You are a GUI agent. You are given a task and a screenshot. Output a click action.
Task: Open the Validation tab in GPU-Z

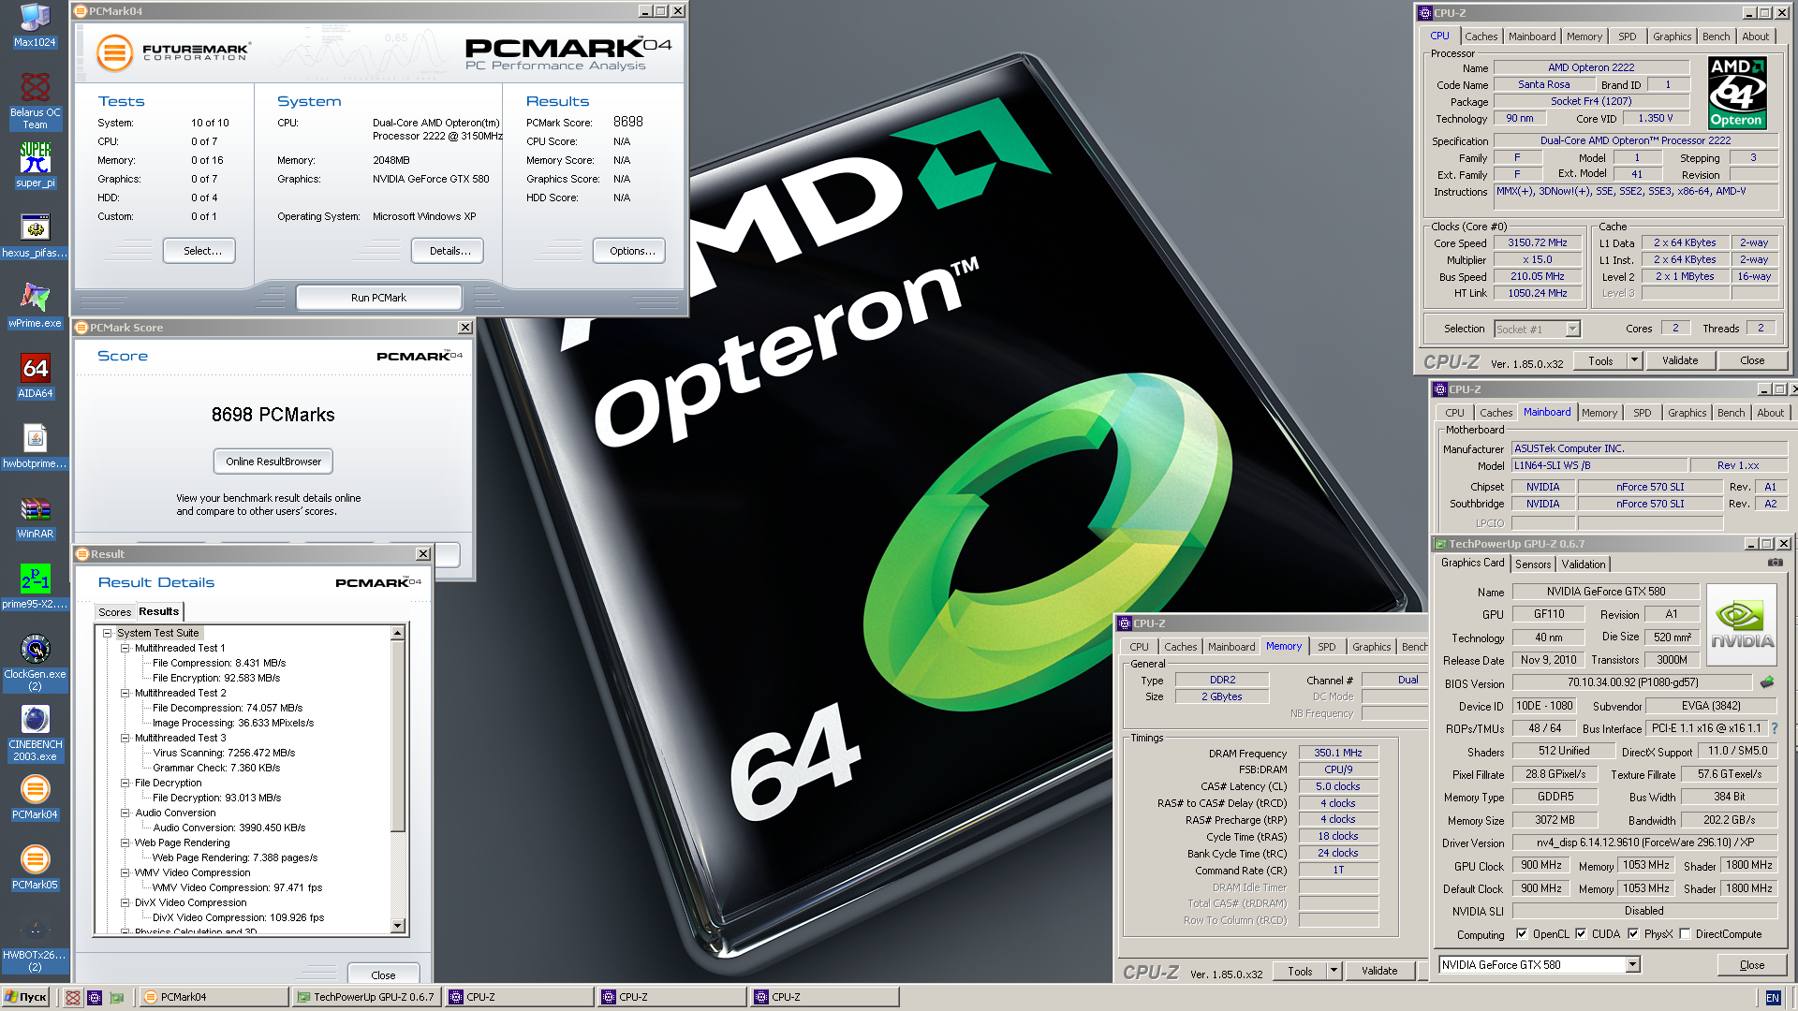click(1583, 564)
